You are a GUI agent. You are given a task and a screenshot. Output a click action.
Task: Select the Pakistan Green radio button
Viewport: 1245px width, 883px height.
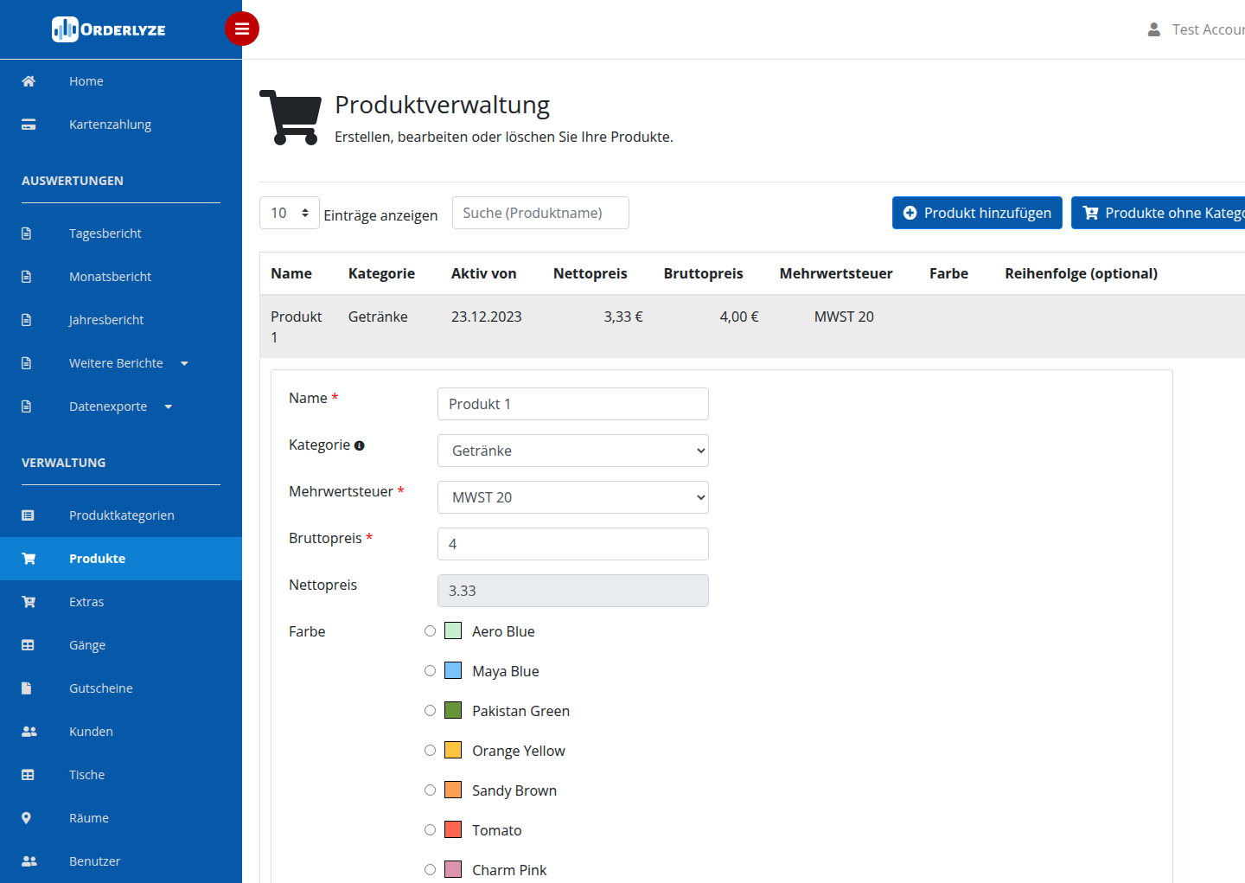pos(430,711)
